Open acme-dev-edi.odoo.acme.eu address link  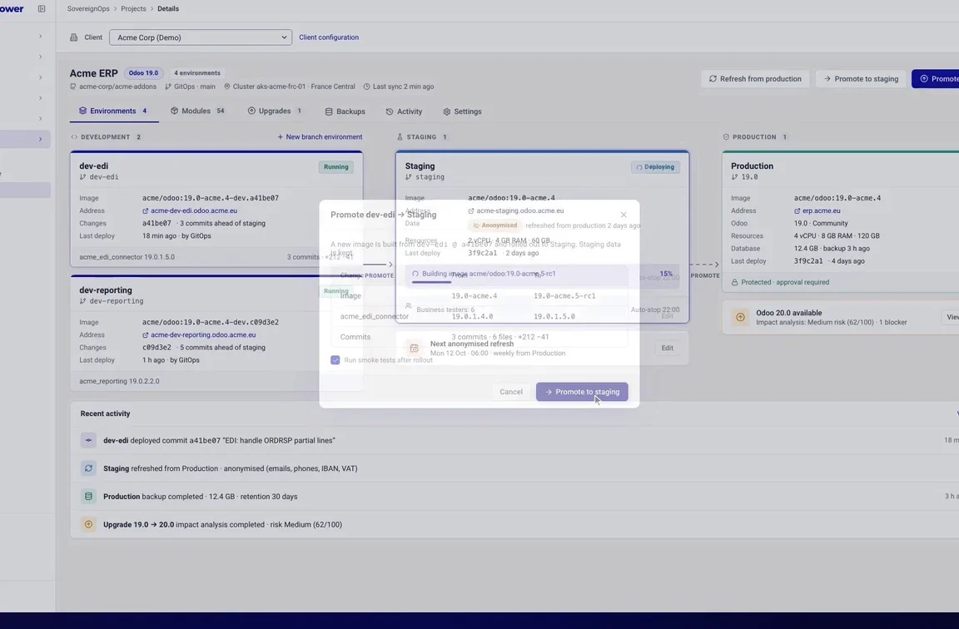pos(190,210)
